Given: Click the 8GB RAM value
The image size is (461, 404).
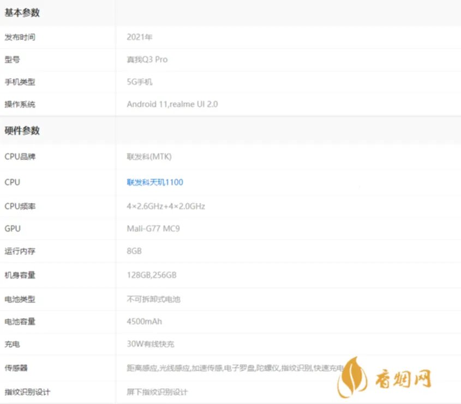Looking at the screenshot, I should (132, 251).
